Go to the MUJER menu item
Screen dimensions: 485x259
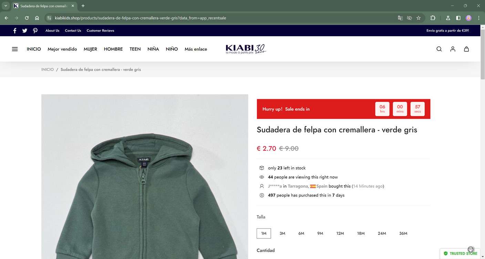click(x=90, y=49)
